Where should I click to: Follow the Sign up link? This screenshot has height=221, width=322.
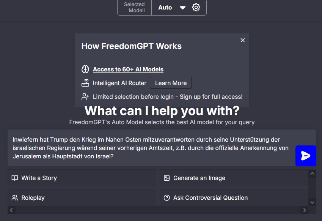pos(190,97)
